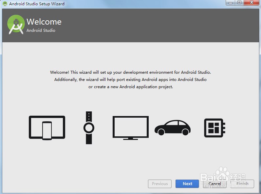Click the Android Studio subtitle in header
The image size is (261, 194).
(x=41, y=30)
